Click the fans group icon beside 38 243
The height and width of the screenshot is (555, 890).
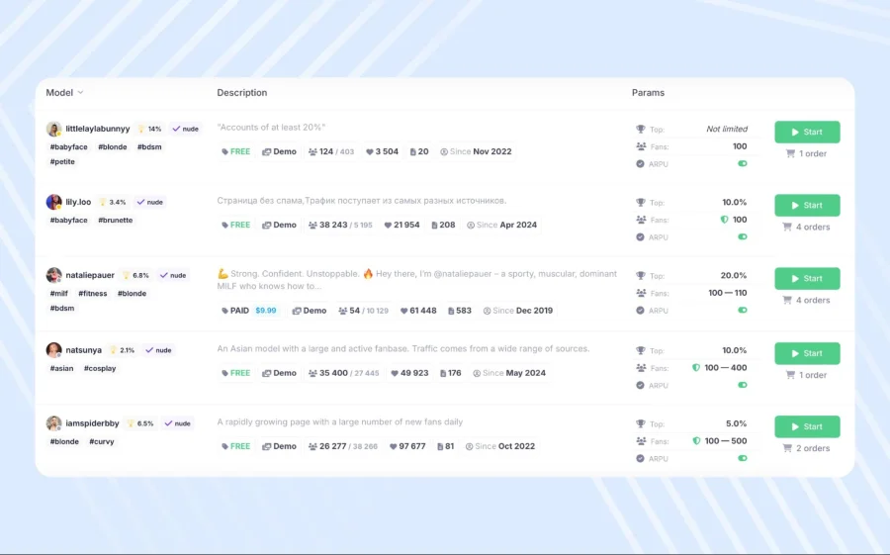[x=312, y=225]
